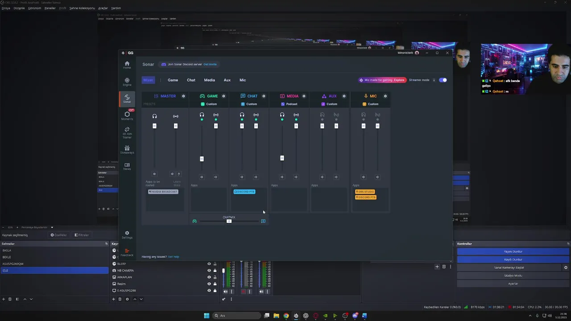Open the Engine section in the GG sidebar
Screen dimensions: 571x321
coord(127,82)
